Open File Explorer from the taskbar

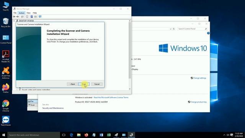pos(79,135)
